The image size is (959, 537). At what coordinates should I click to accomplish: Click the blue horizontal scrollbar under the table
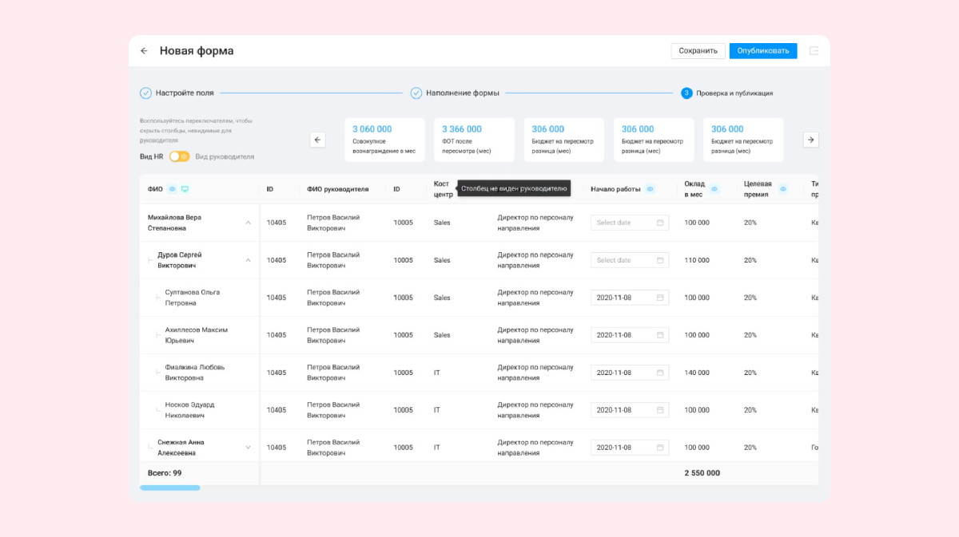(170, 488)
